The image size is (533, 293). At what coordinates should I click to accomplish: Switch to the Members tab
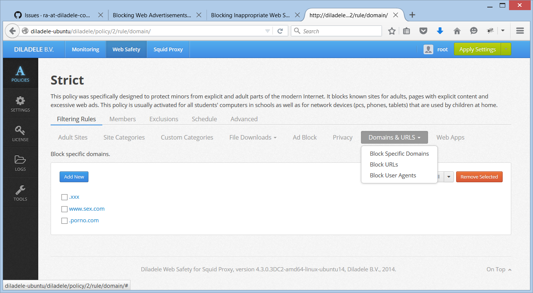[x=123, y=119]
